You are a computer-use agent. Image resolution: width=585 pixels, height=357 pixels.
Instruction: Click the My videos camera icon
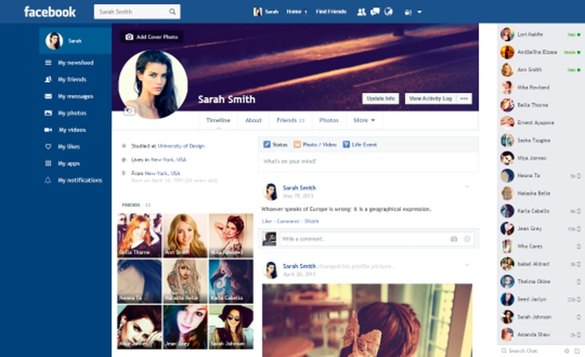click(x=48, y=130)
